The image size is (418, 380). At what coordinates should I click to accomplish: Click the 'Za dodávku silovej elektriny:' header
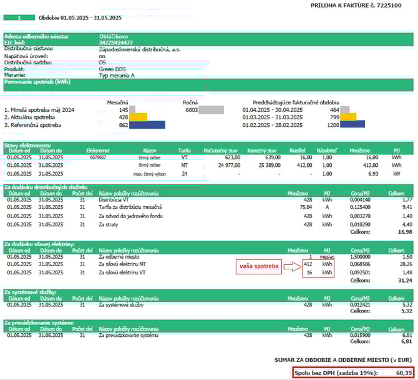pos(39,244)
